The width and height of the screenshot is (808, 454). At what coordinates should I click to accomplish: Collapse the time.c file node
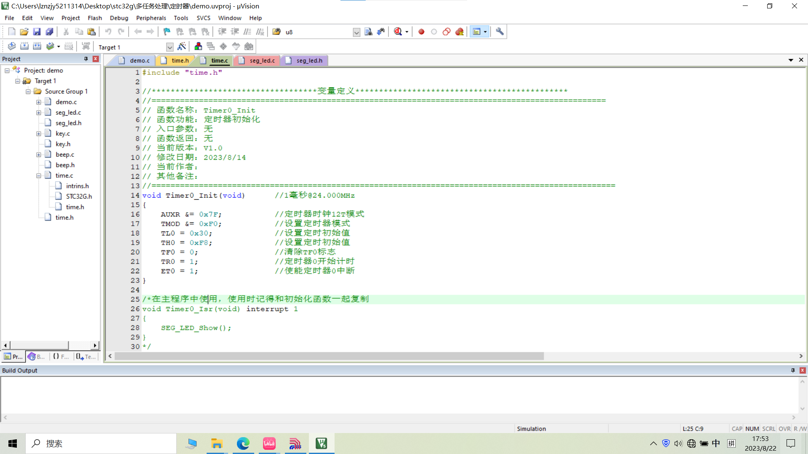pos(39,176)
